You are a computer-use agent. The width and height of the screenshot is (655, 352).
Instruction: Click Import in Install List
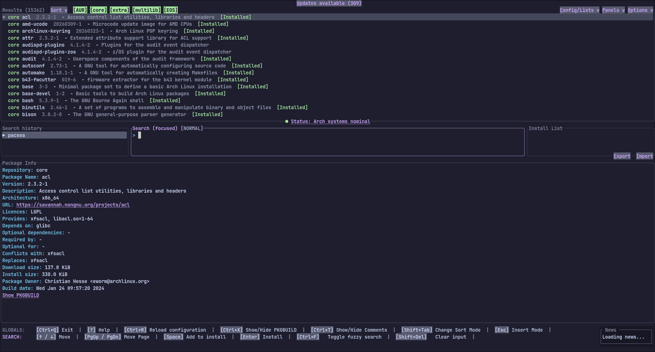coord(644,156)
